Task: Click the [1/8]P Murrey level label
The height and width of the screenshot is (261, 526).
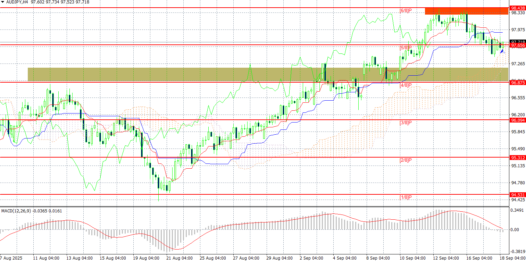Action: (x=406, y=197)
